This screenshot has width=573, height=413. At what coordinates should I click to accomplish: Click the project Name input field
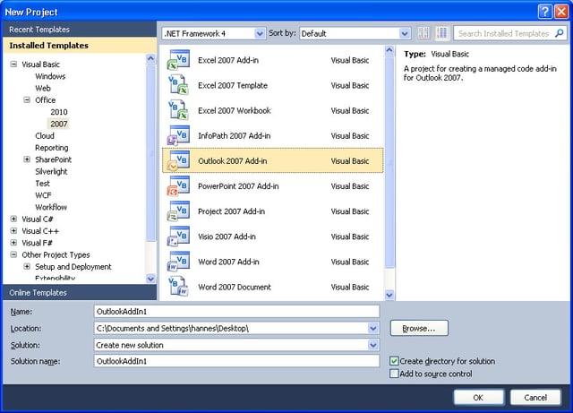[236, 312]
